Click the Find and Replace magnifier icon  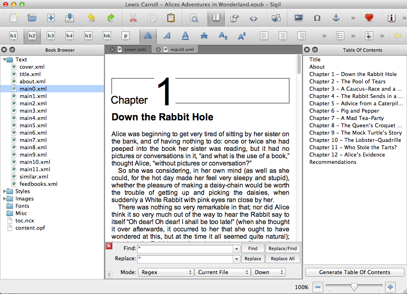(x=194, y=18)
